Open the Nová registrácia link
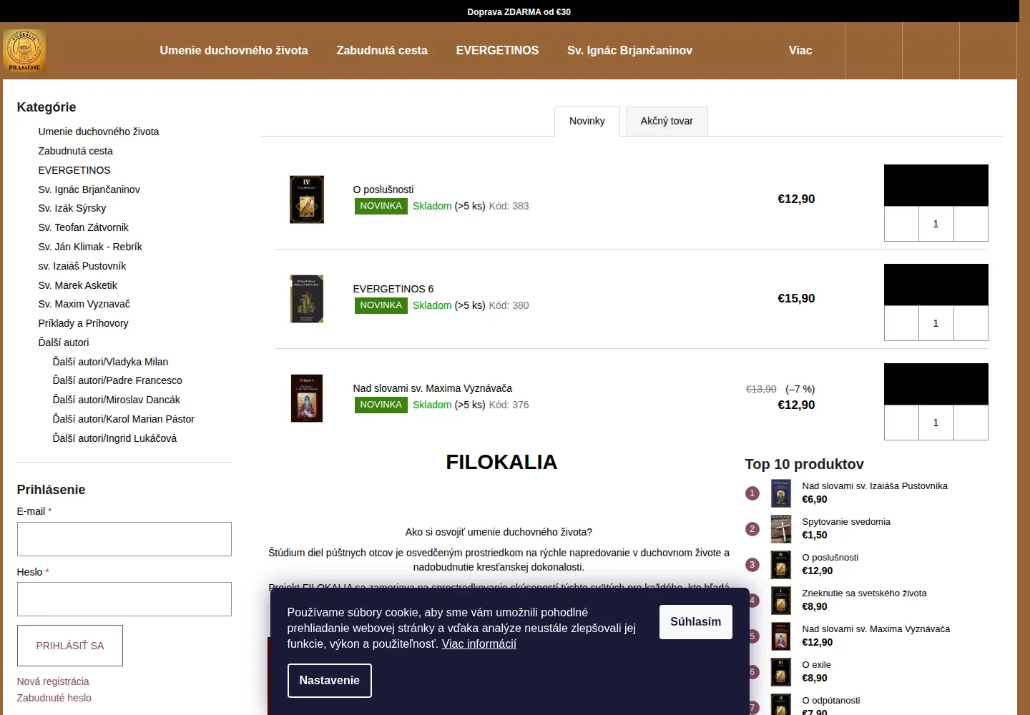The width and height of the screenshot is (1030, 715). coord(53,681)
